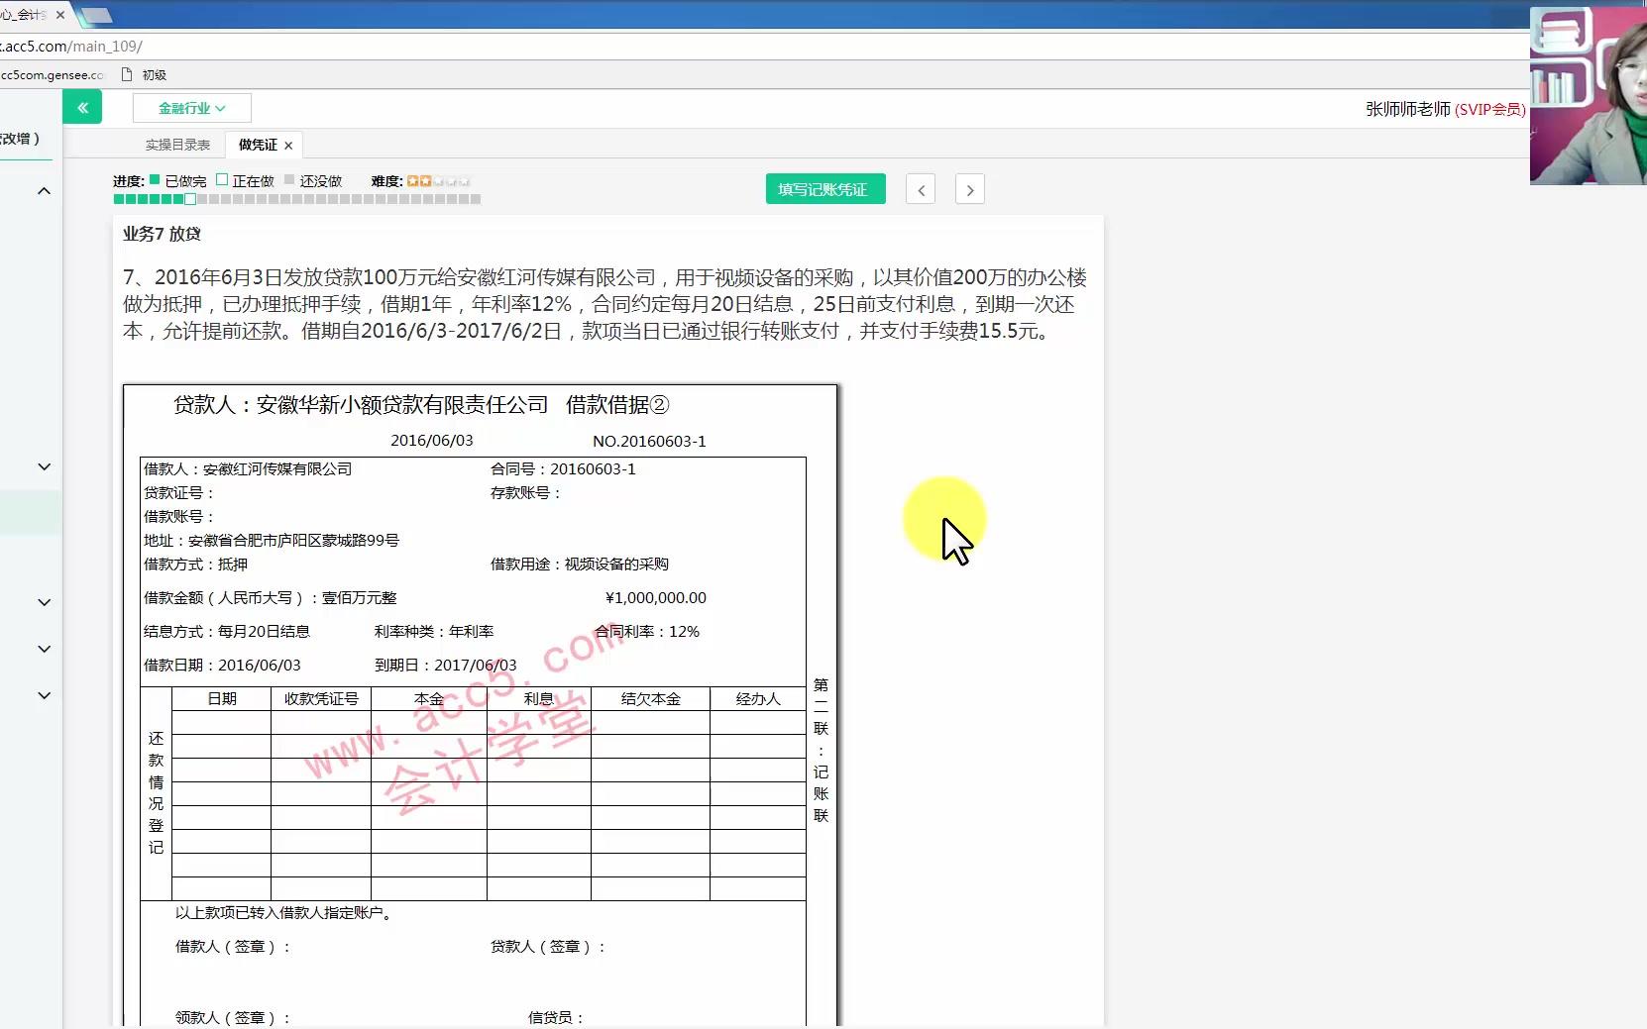Select the 做凭证 tab
This screenshot has width=1647, height=1029.
point(255,144)
